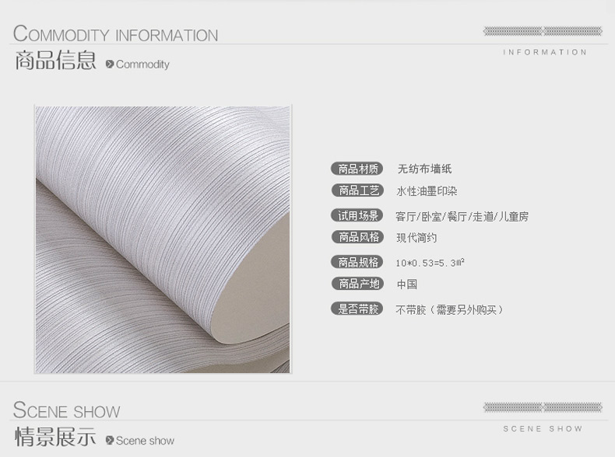Click the 水性油墨印染 craft text
Screen dimensions: 615x457
click(x=427, y=191)
